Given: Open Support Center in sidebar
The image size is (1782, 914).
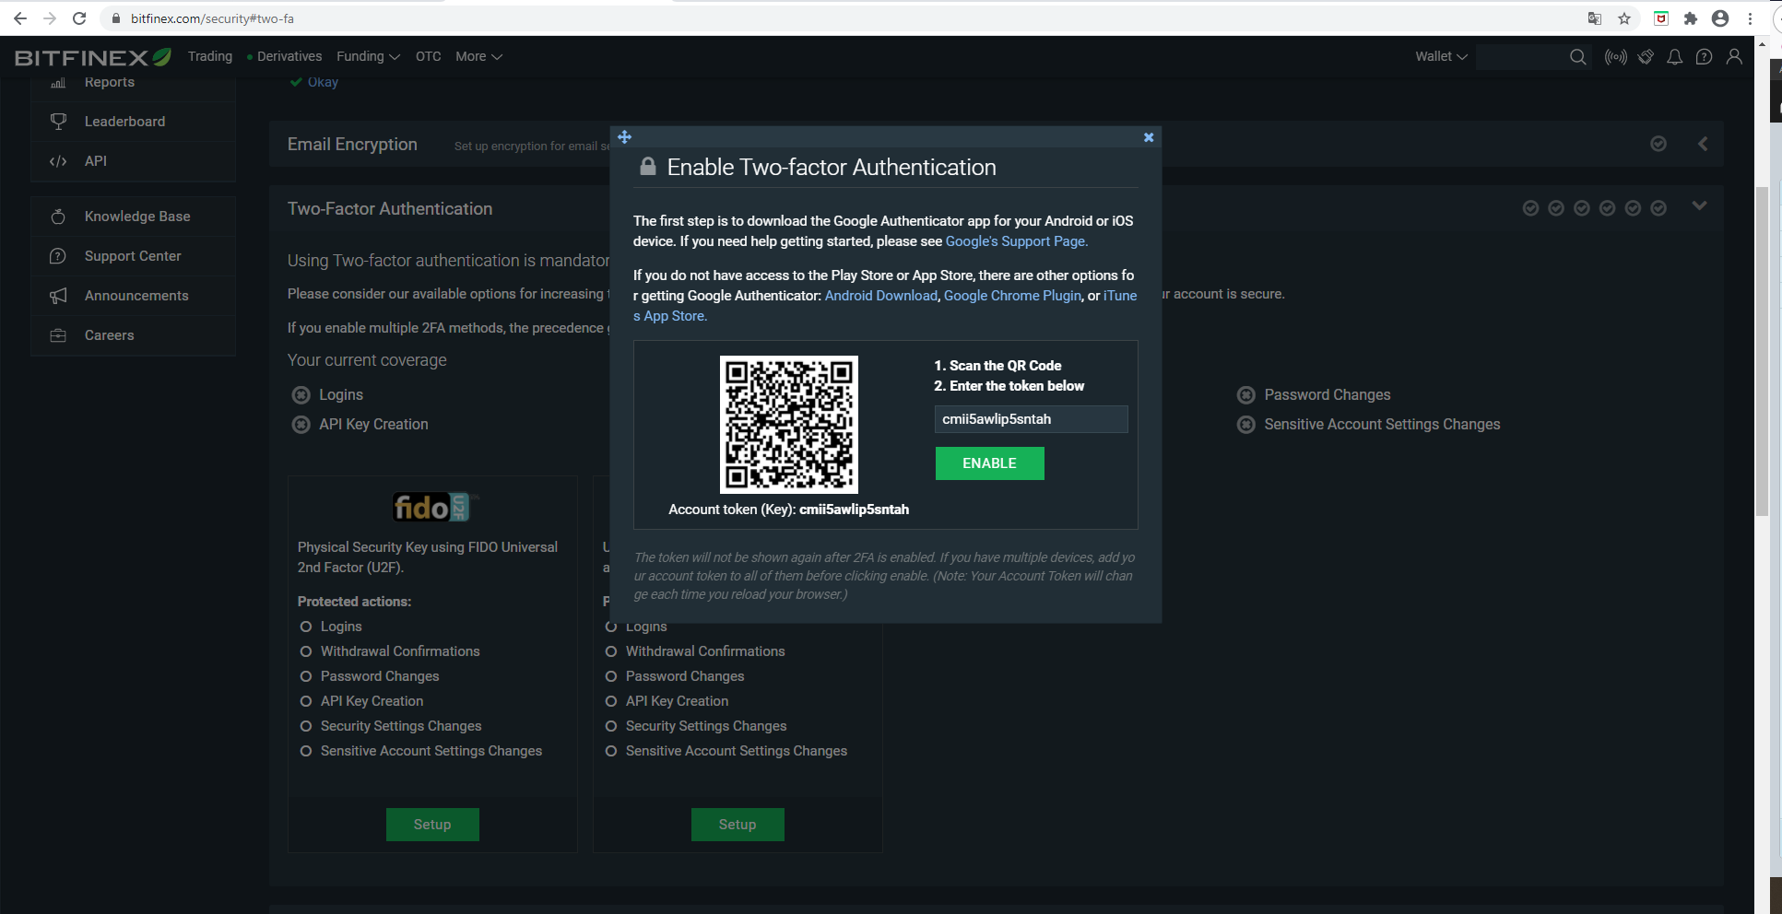Looking at the screenshot, I should click(133, 256).
